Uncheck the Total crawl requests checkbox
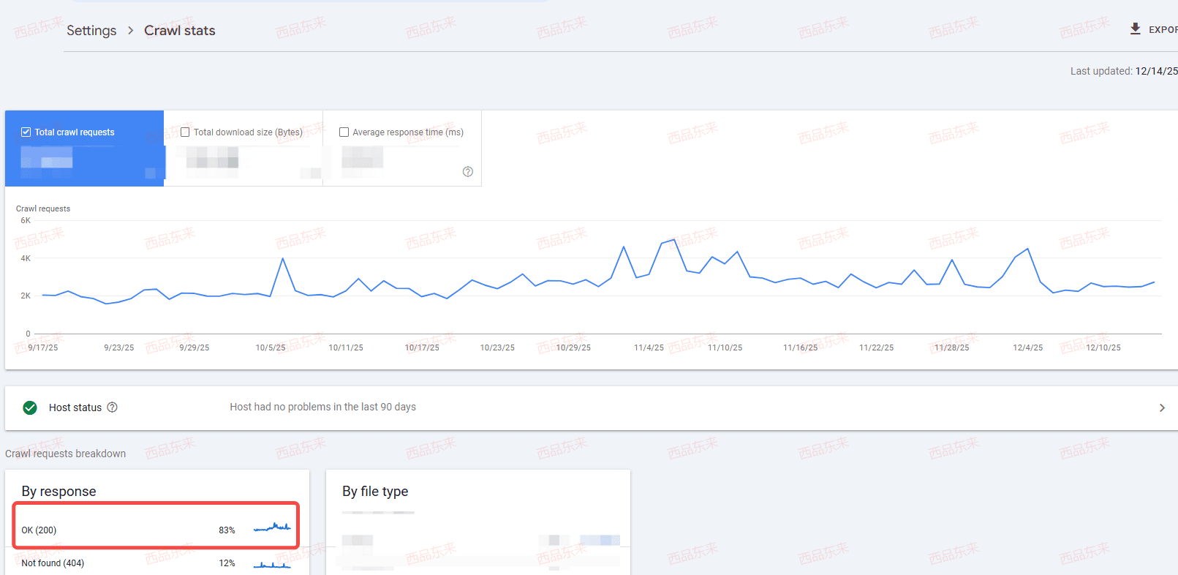The height and width of the screenshot is (575, 1178). [x=26, y=132]
